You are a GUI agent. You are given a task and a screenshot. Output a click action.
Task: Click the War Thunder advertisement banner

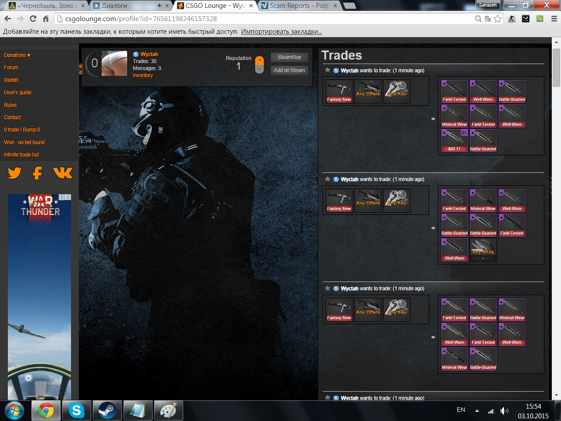39,297
